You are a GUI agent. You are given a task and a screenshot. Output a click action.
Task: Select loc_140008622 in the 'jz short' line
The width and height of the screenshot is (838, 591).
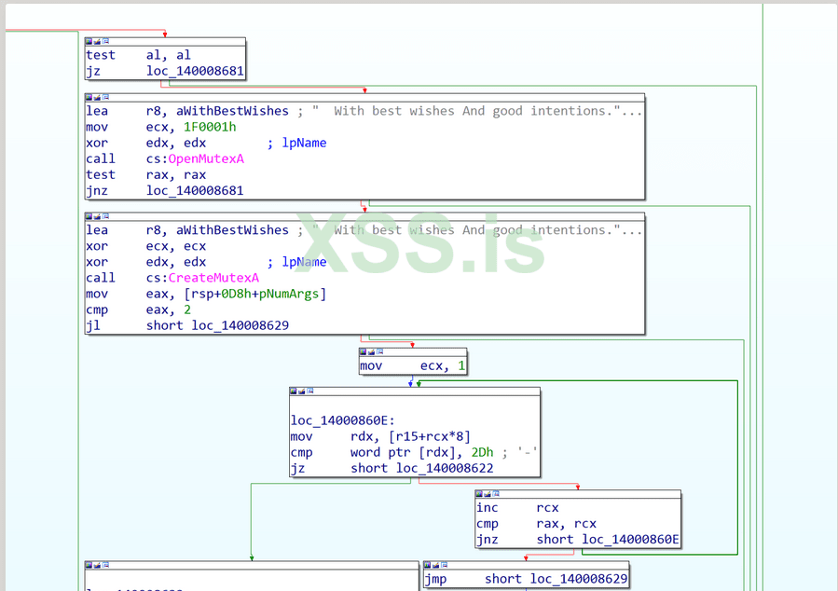445,468
